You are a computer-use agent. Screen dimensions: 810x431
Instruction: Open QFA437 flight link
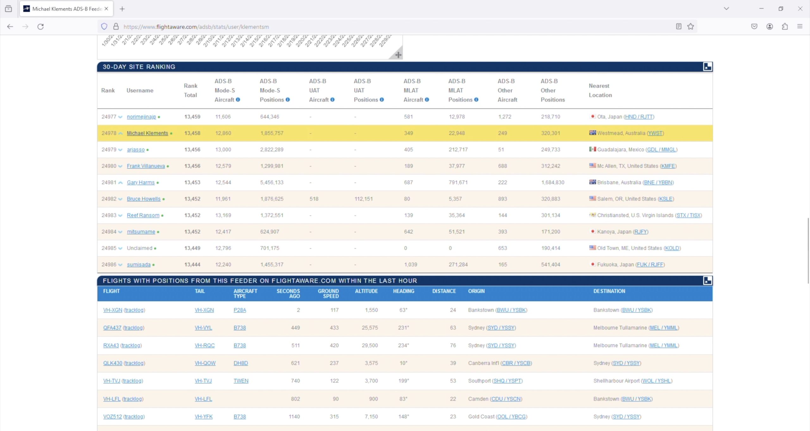112,328
